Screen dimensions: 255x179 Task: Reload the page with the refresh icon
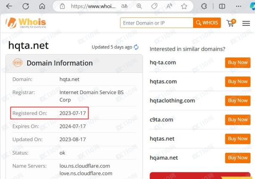coord(25,6)
